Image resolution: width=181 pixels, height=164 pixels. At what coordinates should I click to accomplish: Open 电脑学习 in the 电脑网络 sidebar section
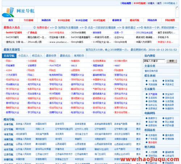[169, 118]
